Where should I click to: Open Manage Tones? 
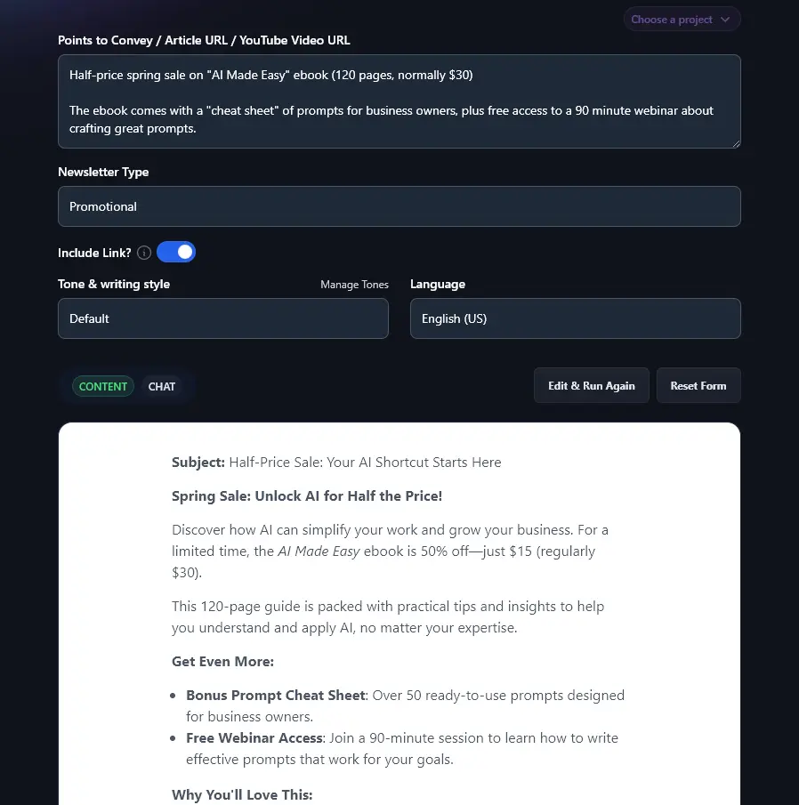pyautogui.click(x=354, y=285)
